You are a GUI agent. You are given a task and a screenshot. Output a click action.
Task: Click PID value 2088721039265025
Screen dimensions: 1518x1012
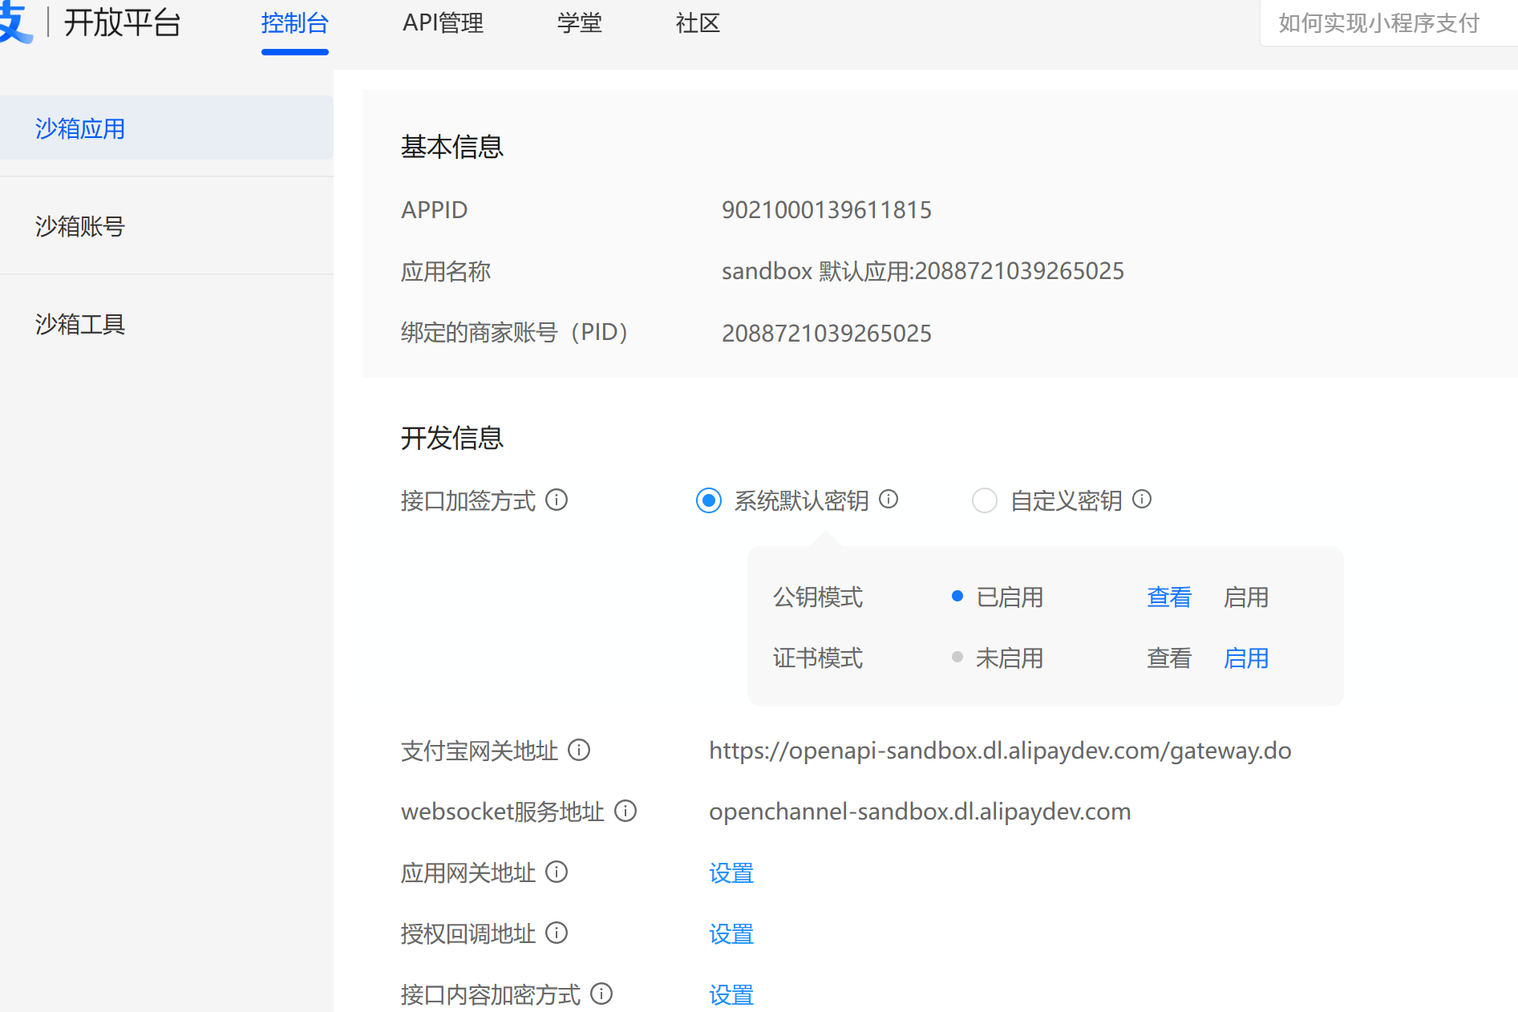pyautogui.click(x=827, y=334)
